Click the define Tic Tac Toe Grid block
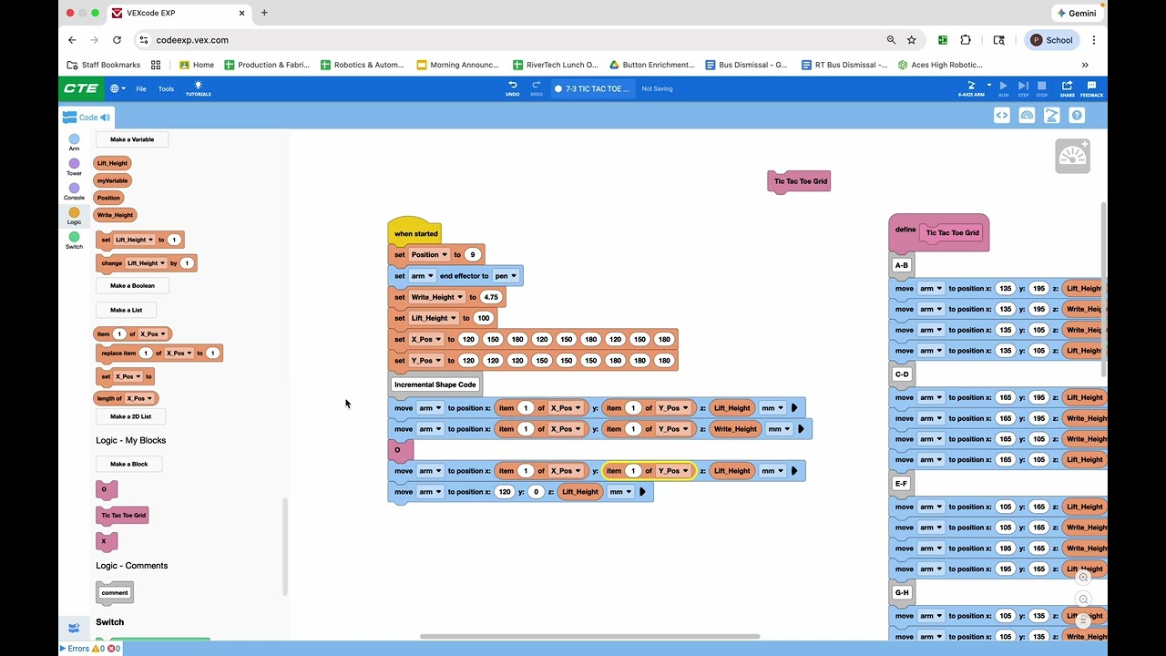1166x656 pixels. click(x=938, y=232)
